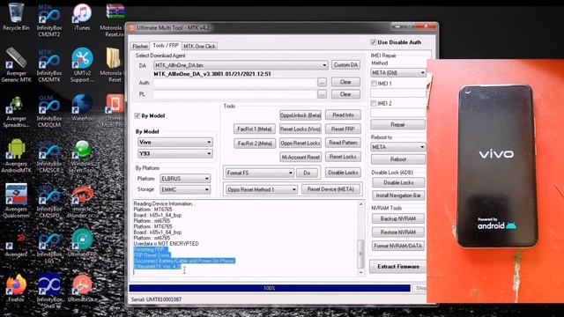The width and height of the screenshot is (564, 317).
Task: Select the Tools / FRP tab
Action: (166, 45)
